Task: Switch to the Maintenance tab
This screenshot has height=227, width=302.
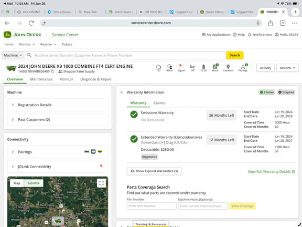Action: click(x=41, y=79)
